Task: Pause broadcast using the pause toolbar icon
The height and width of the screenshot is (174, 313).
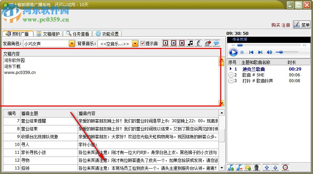Action: coord(174,43)
